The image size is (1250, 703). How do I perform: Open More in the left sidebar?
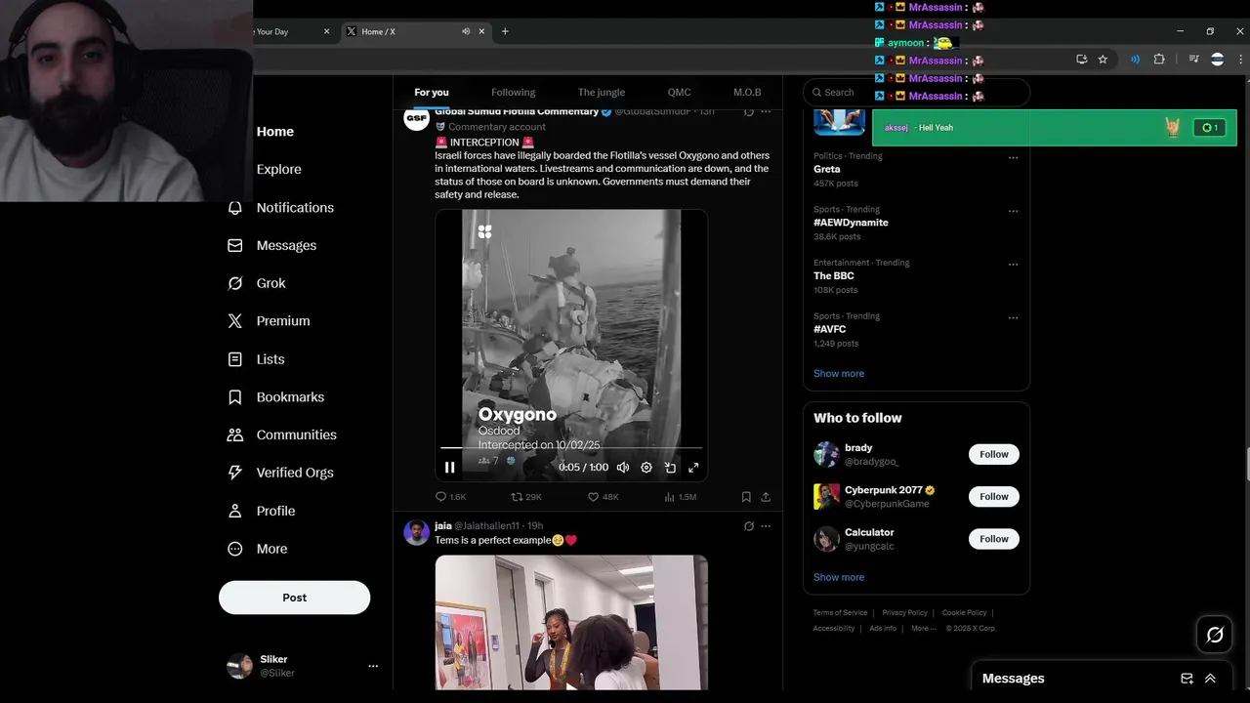[x=258, y=549]
